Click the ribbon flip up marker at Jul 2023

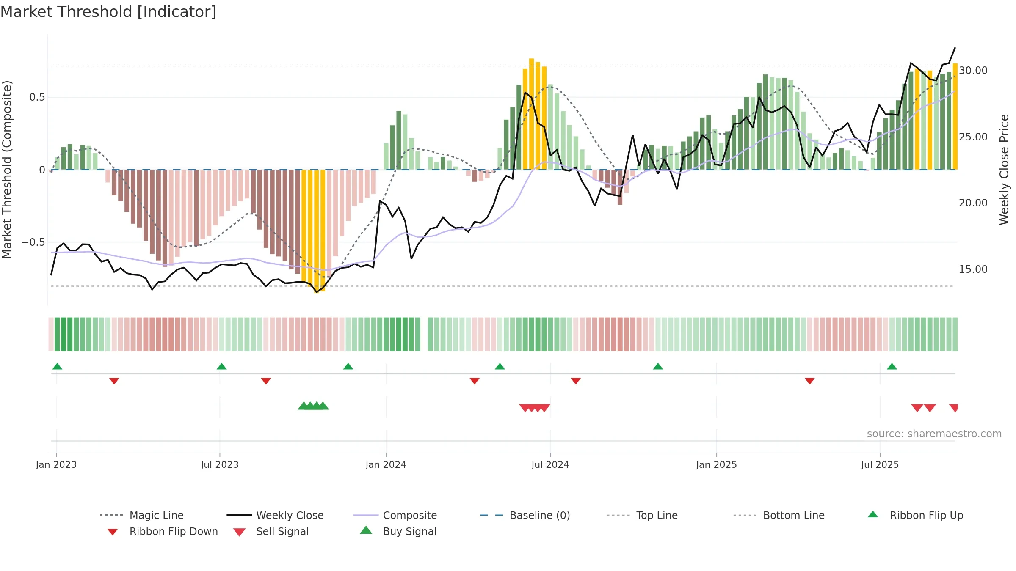[x=221, y=366]
